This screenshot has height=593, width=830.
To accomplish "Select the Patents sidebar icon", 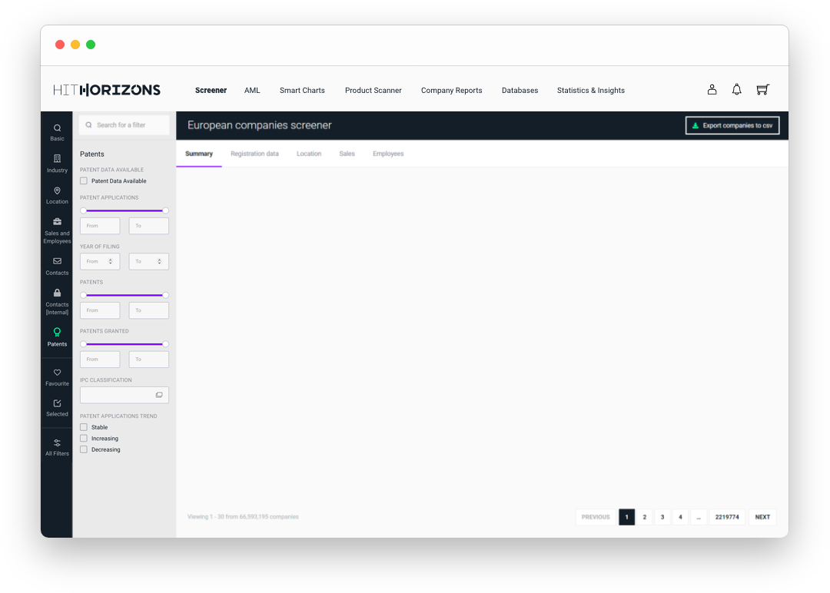I will [57, 337].
